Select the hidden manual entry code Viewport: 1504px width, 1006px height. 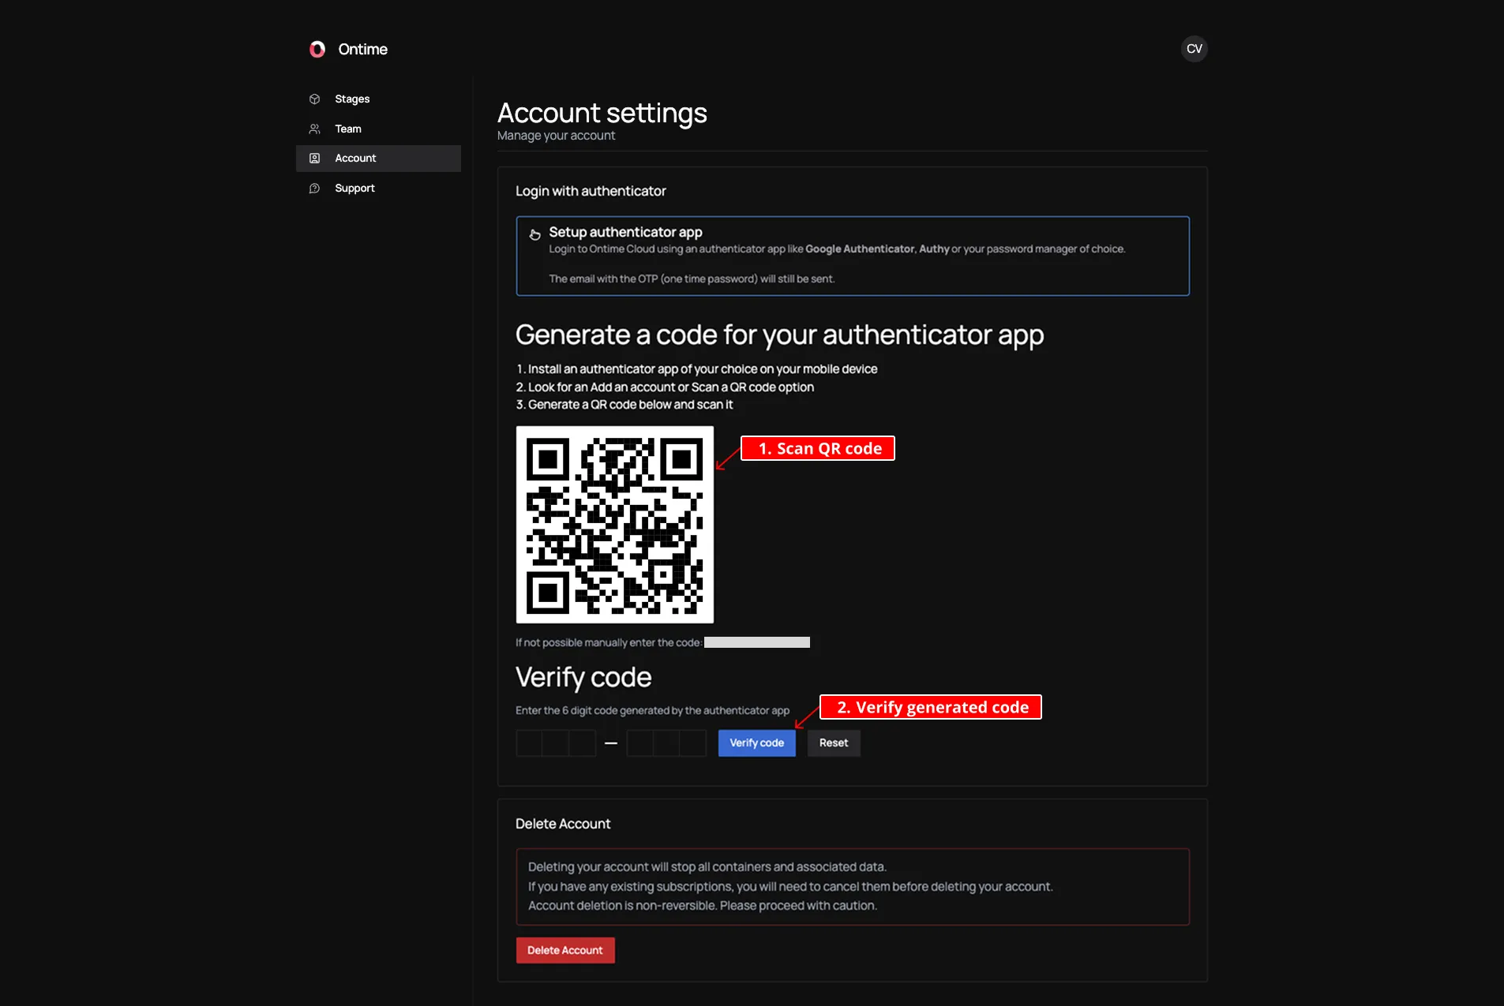[x=756, y=642]
